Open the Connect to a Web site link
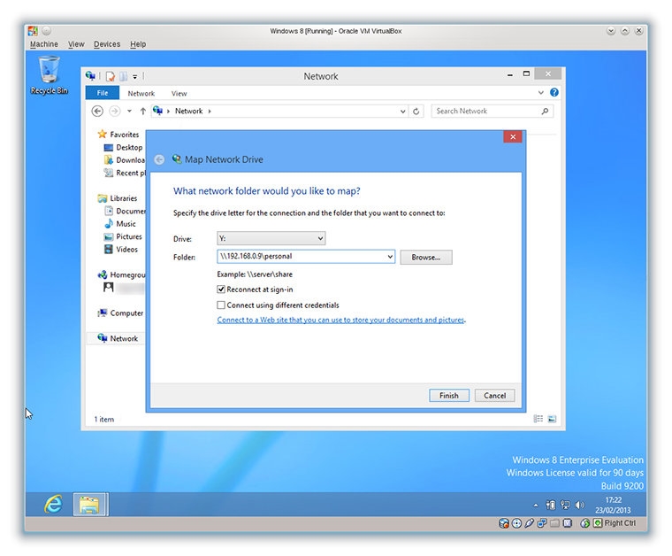 coord(341,320)
